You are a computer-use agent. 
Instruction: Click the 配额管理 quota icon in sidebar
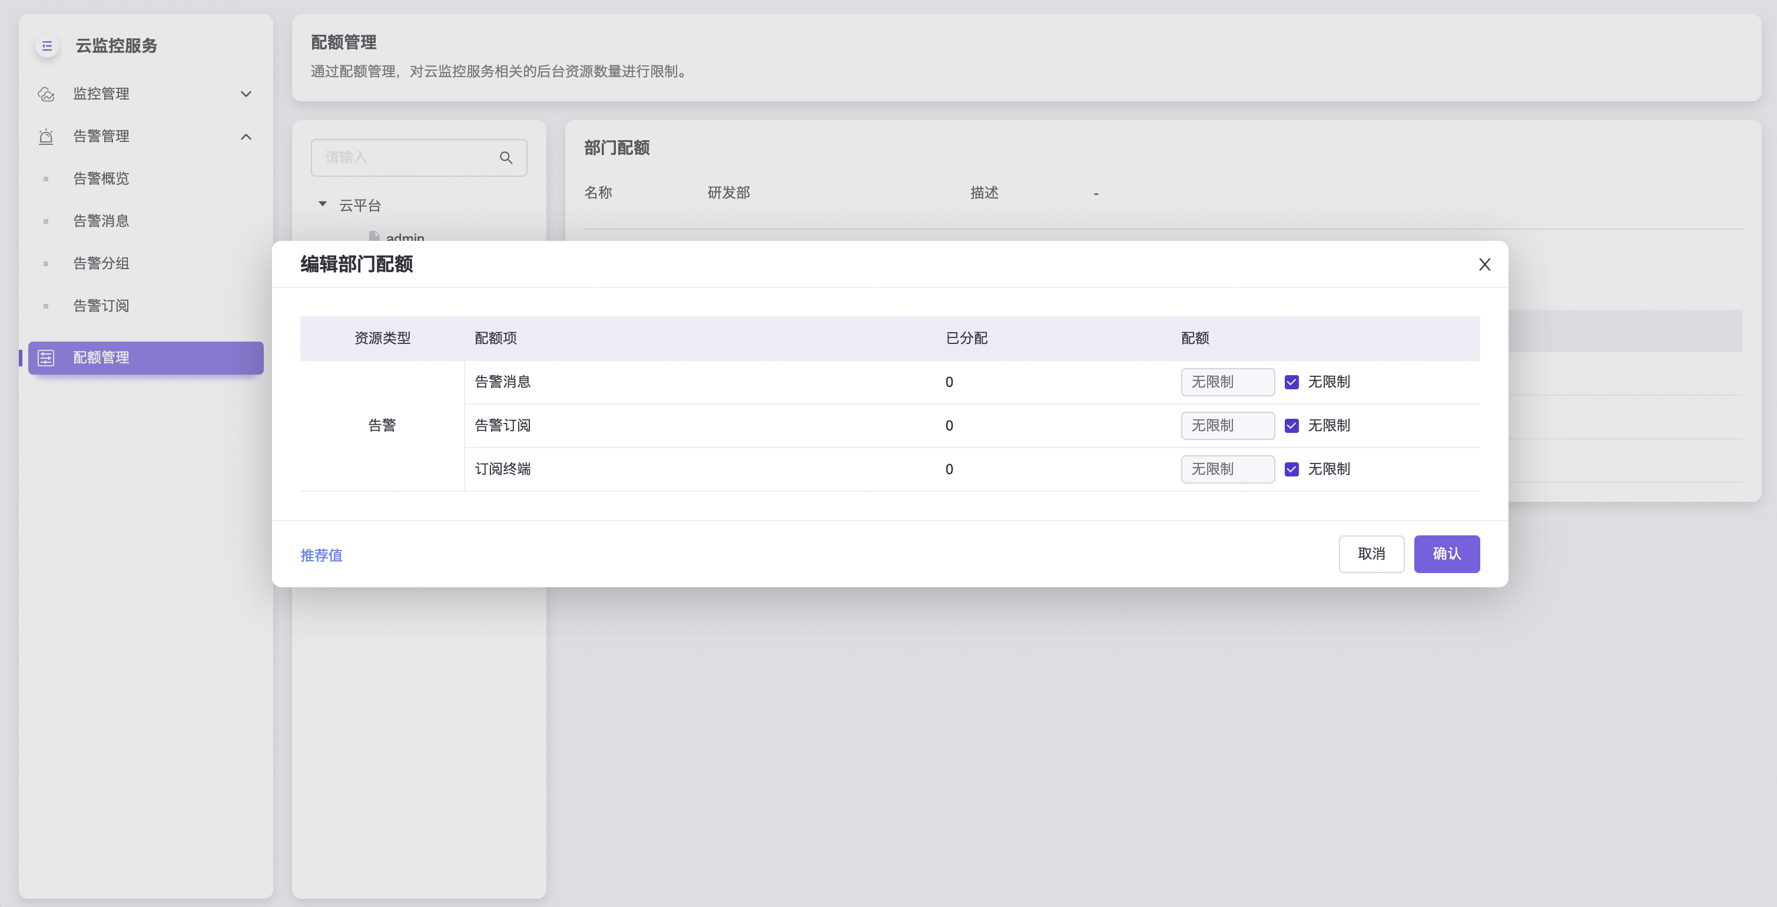(46, 357)
